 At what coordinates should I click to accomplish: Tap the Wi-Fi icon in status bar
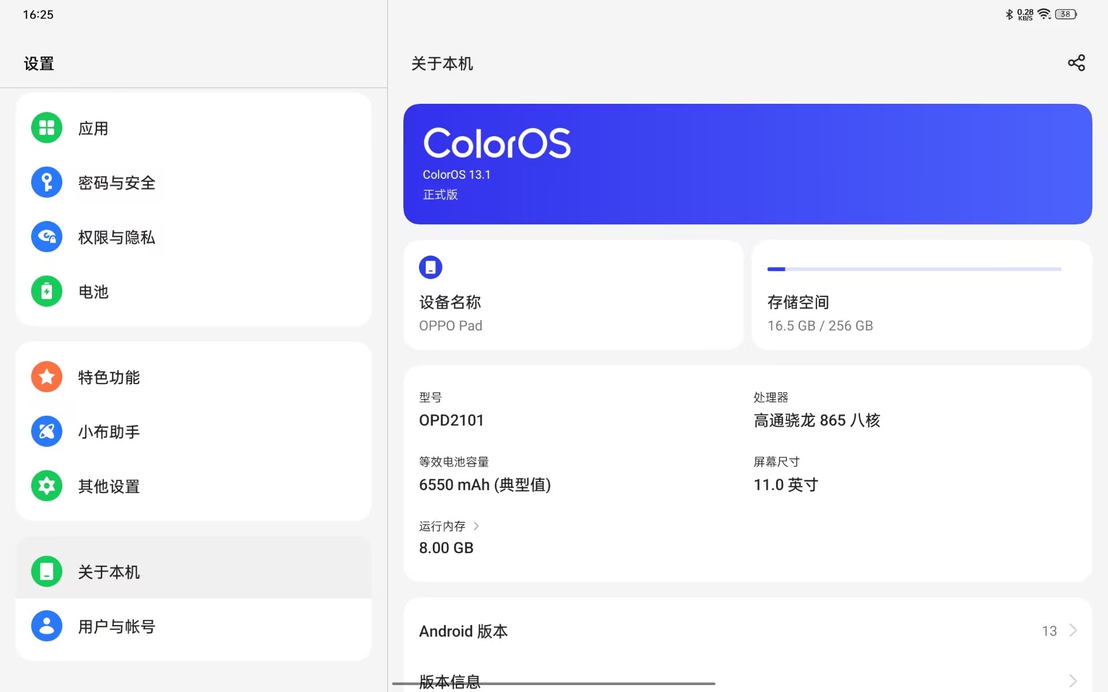1044,14
